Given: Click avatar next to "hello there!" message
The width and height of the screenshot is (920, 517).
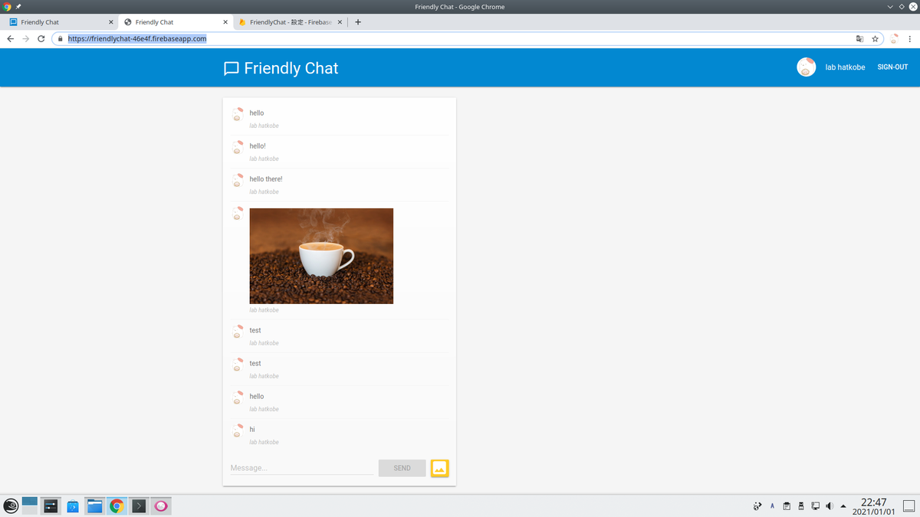Looking at the screenshot, I should click(238, 180).
